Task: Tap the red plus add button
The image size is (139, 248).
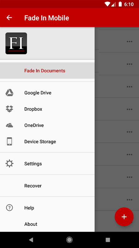Action: (124, 217)
